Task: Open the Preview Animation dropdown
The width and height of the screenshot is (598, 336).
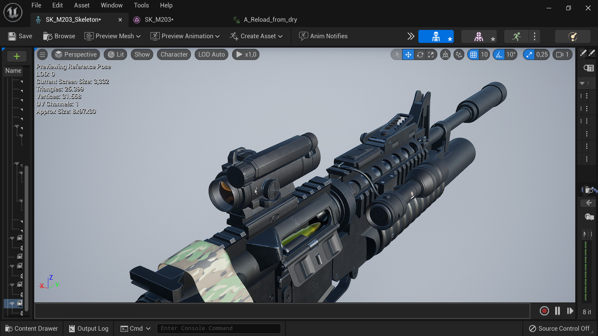Action: click(185, 36)
